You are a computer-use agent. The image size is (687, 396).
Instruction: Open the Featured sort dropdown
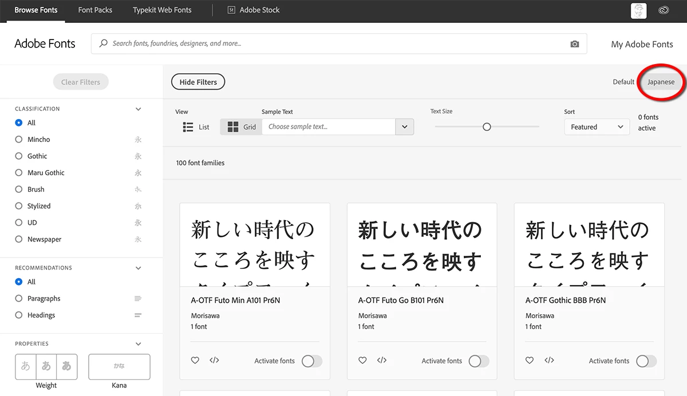point(597,127)
